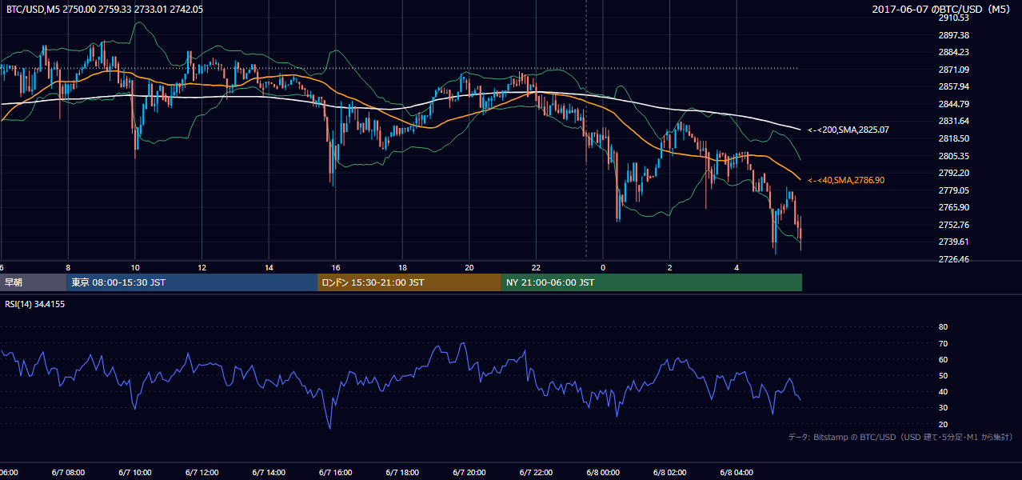
Task: Select the NY 21:00-06:00 JST session bar
Action: pos(652,282)
